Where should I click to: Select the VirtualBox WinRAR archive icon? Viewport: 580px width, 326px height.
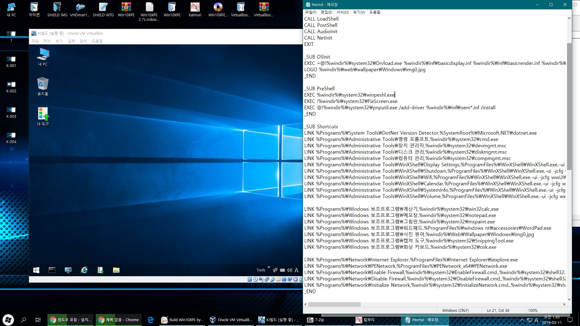coord(264,10)
